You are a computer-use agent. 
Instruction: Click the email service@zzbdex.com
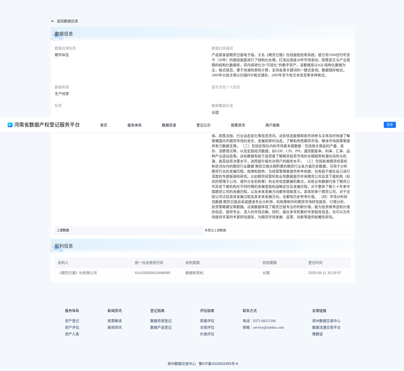pyautogui.click(x=268, y=327)
